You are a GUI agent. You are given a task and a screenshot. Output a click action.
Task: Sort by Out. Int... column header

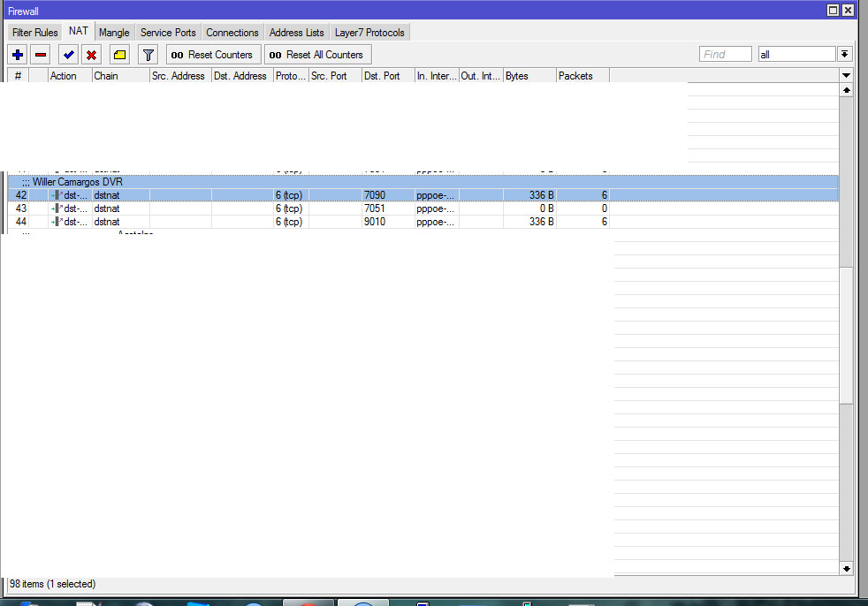click(481, 76)
